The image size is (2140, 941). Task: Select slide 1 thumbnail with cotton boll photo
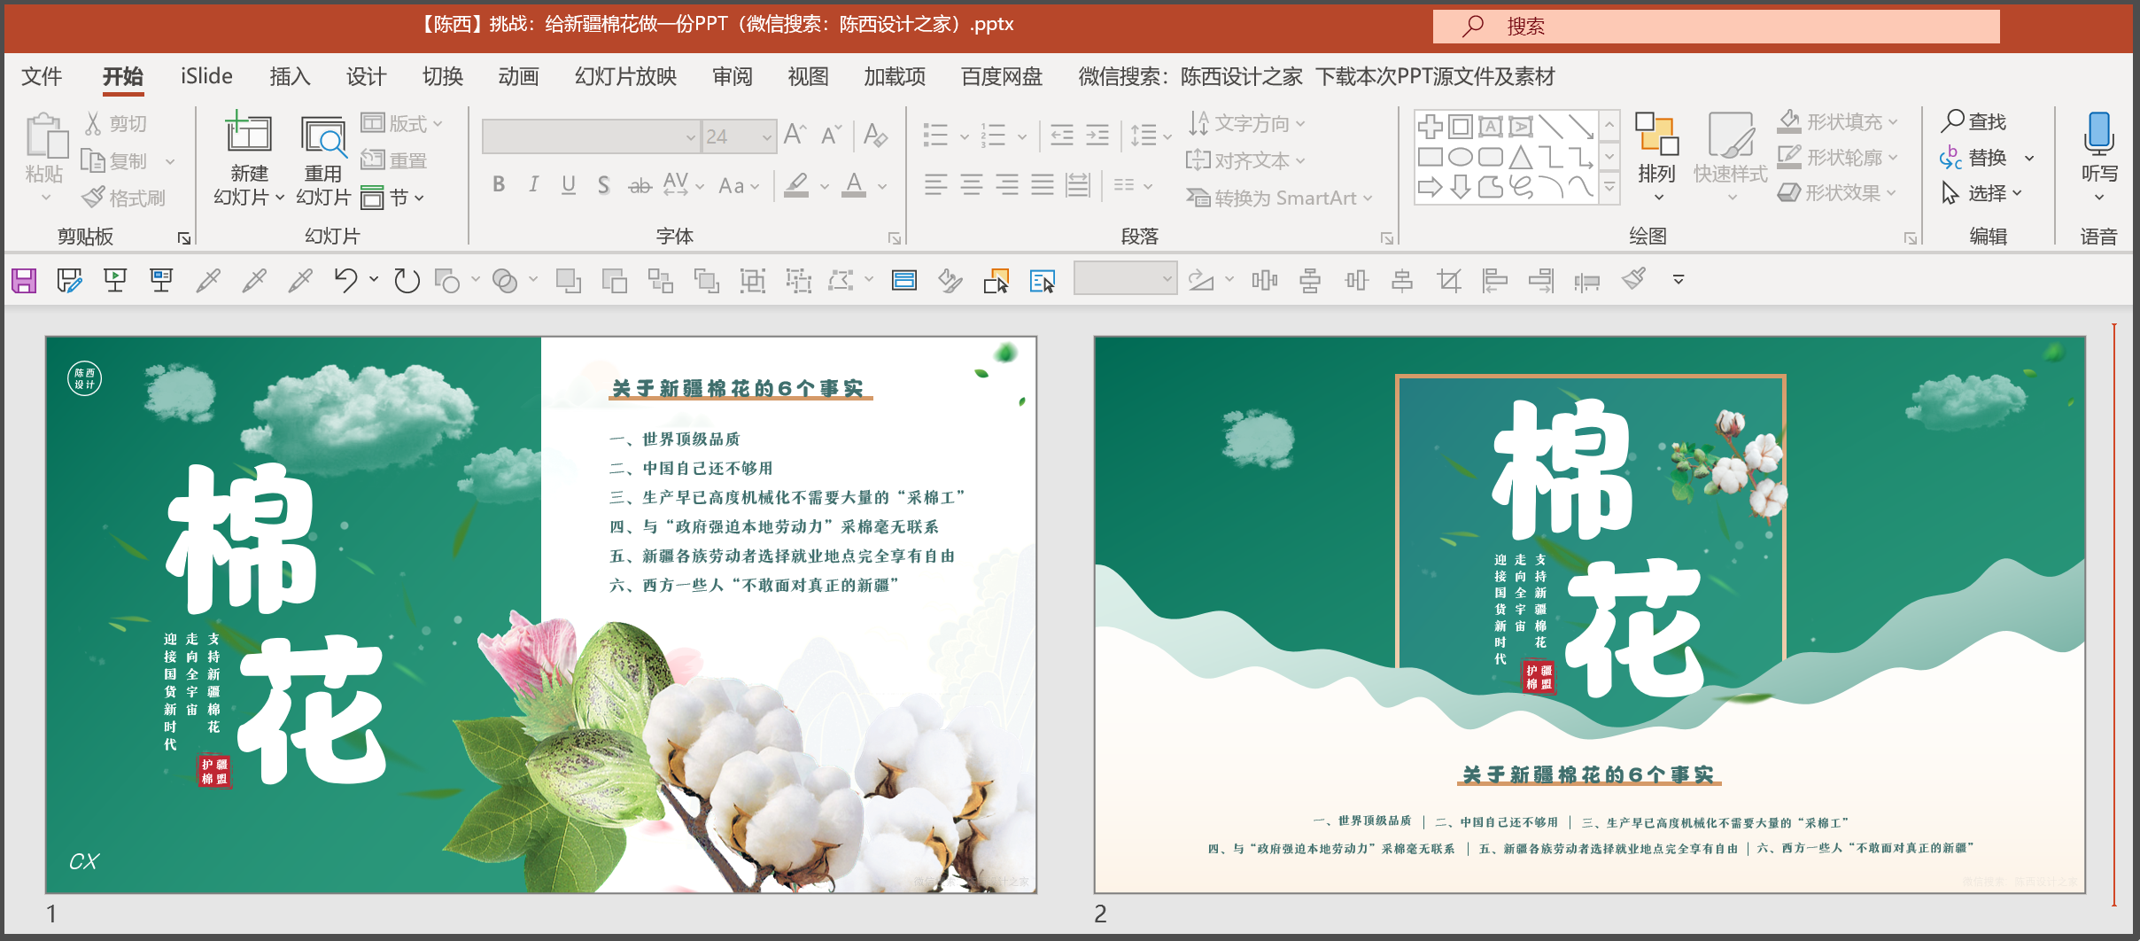541,614
